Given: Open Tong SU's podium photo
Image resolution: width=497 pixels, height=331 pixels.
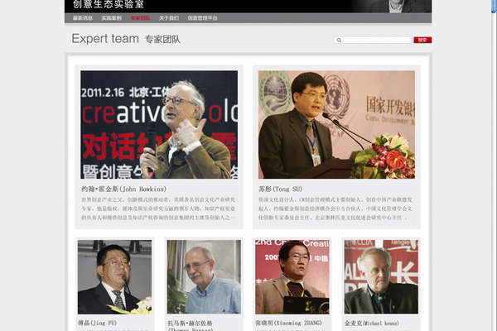Looking at the screenshot, I should (x=336, y=124).
